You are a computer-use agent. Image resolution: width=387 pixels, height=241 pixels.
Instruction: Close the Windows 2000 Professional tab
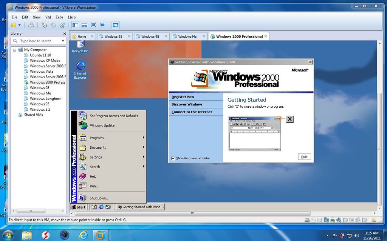tap(266, 36)
